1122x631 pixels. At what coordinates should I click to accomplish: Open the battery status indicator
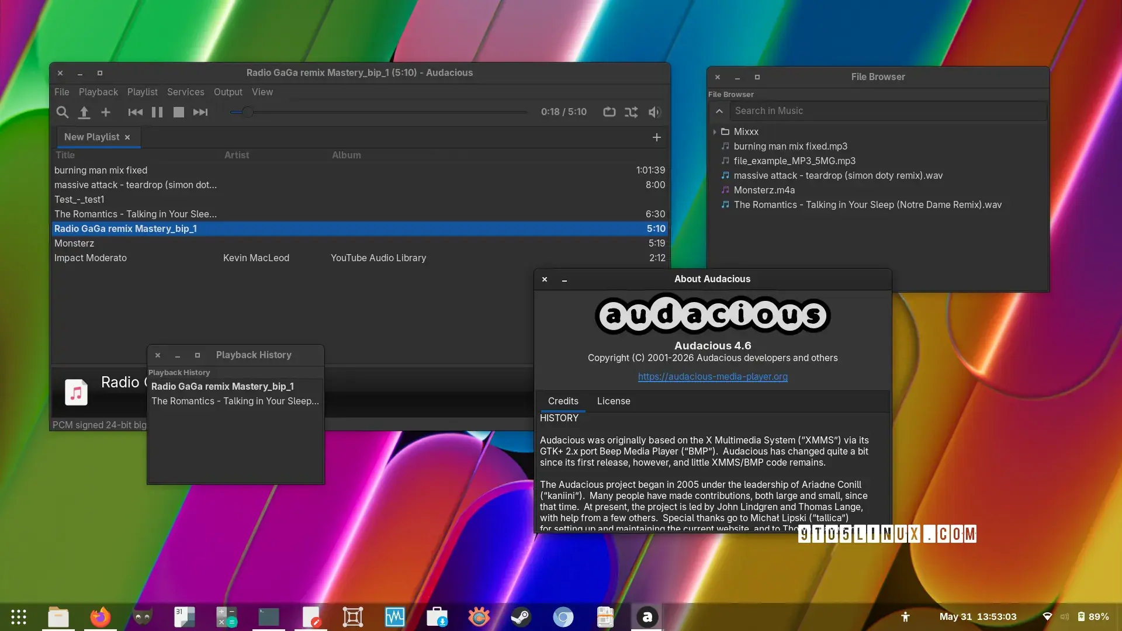click(1093, 617)
